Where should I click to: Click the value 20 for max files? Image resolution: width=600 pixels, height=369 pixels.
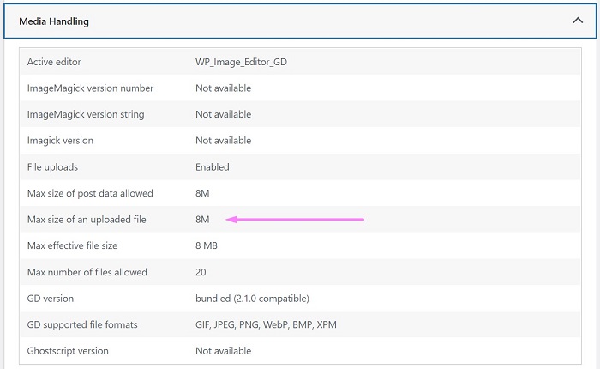click(x=201, y=272)
